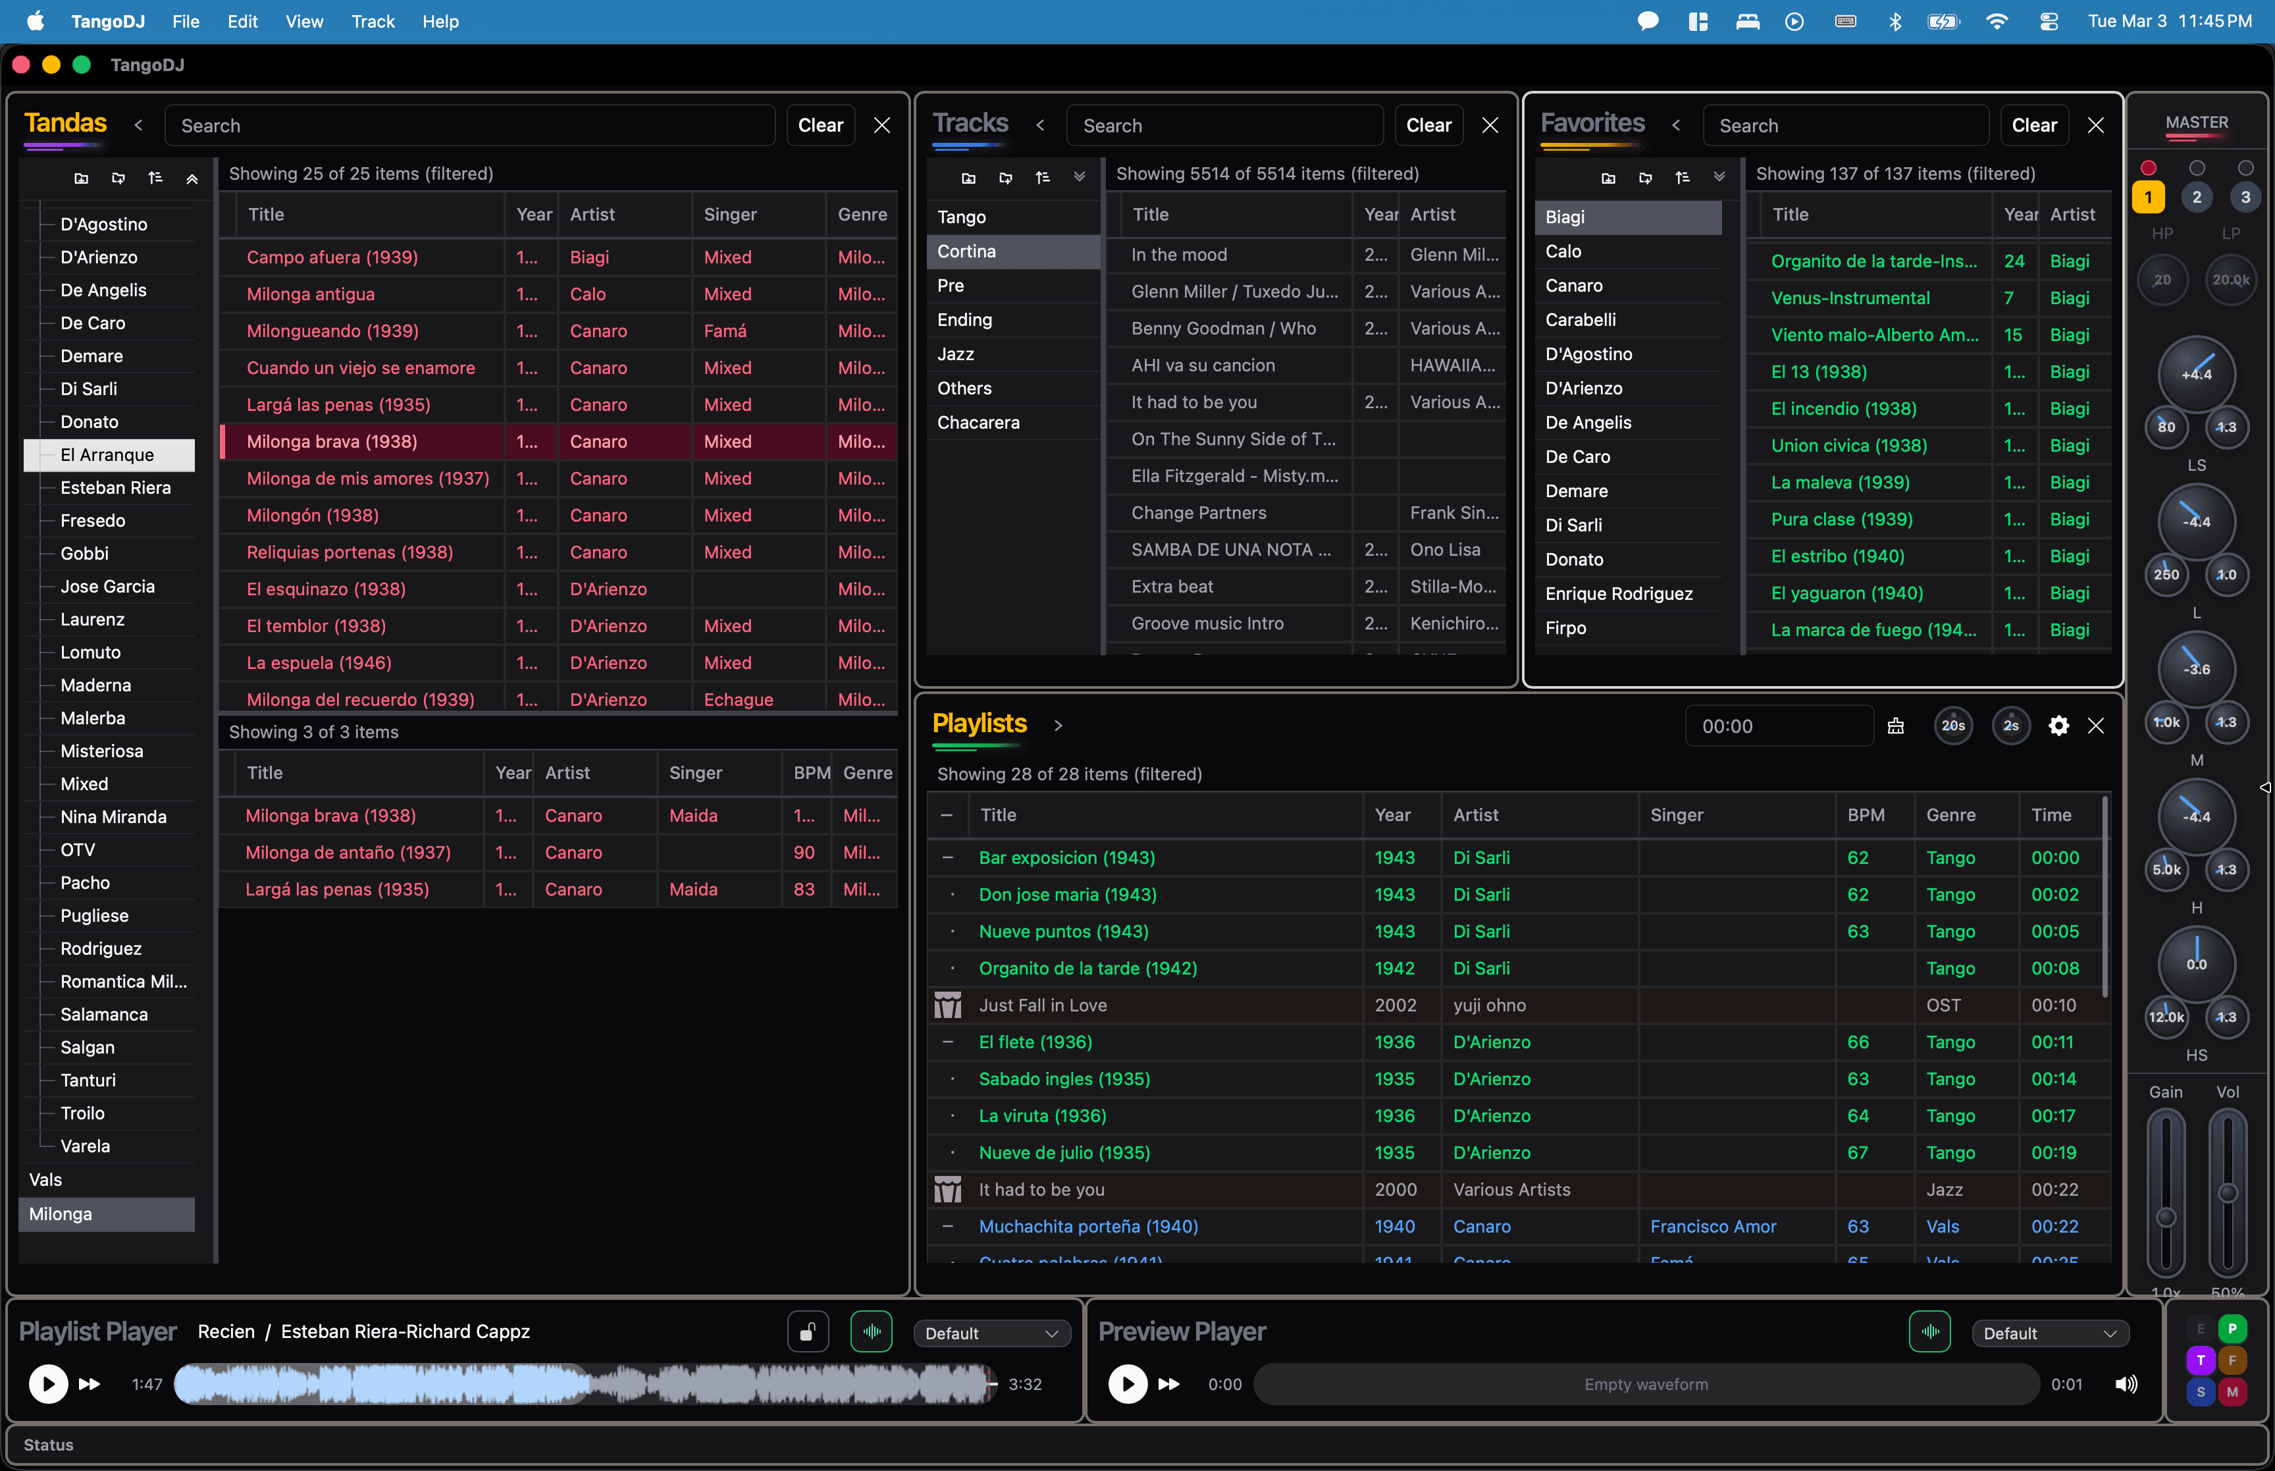The width and height of the screenshot is (2275, 1471).
Task: Open the sort options in Tracks panel
Action: (x=1043, y=178)
